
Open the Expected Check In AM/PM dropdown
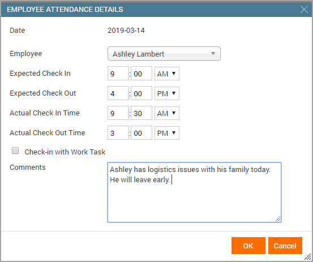pyautogui.click(x=166, y=74)
